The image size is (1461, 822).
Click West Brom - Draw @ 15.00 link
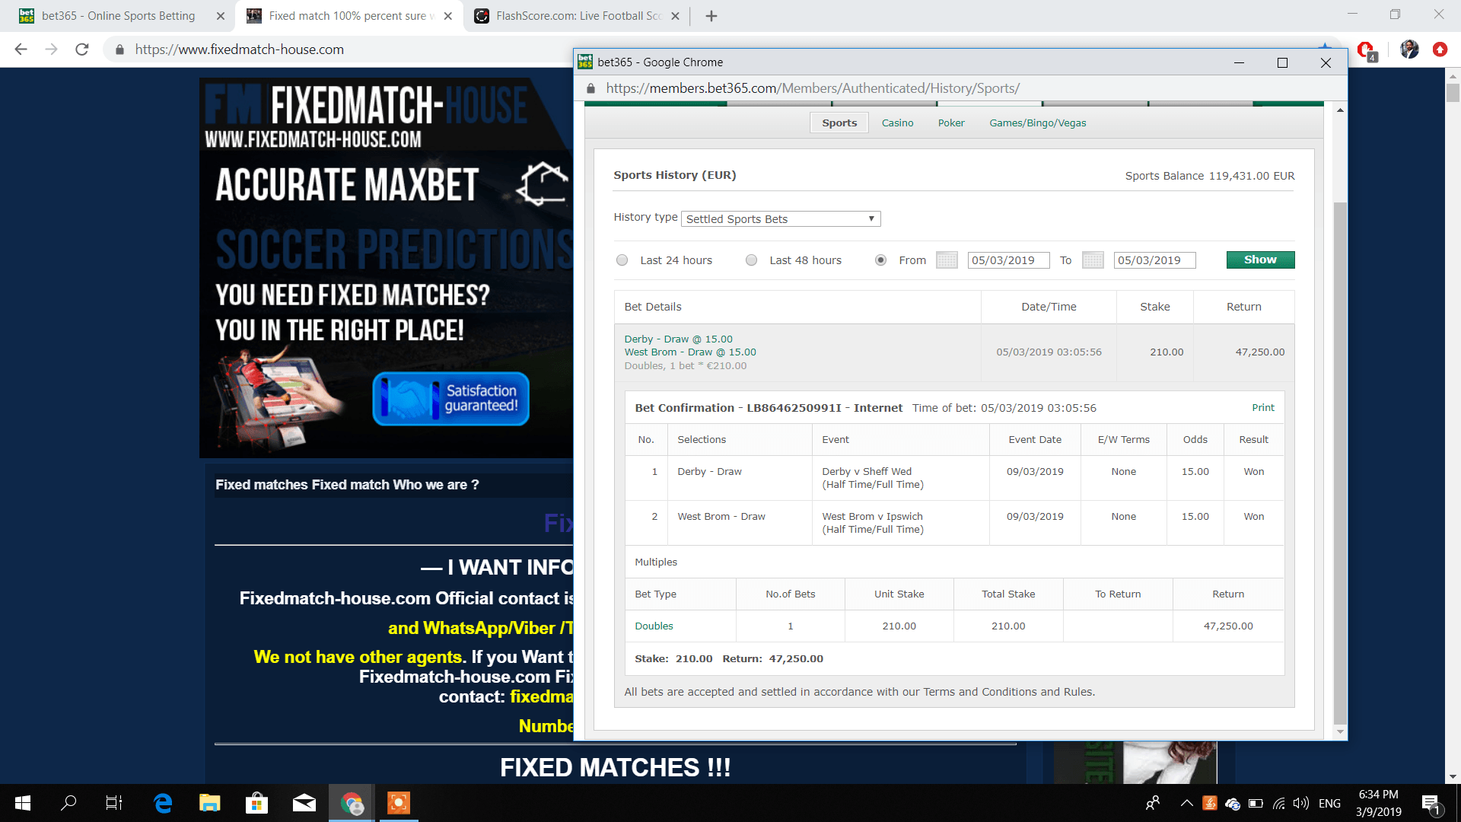690,352
